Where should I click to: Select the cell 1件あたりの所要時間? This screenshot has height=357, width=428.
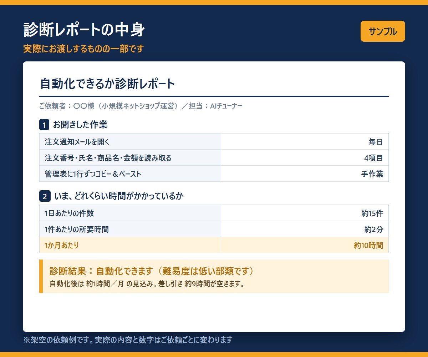130,229
